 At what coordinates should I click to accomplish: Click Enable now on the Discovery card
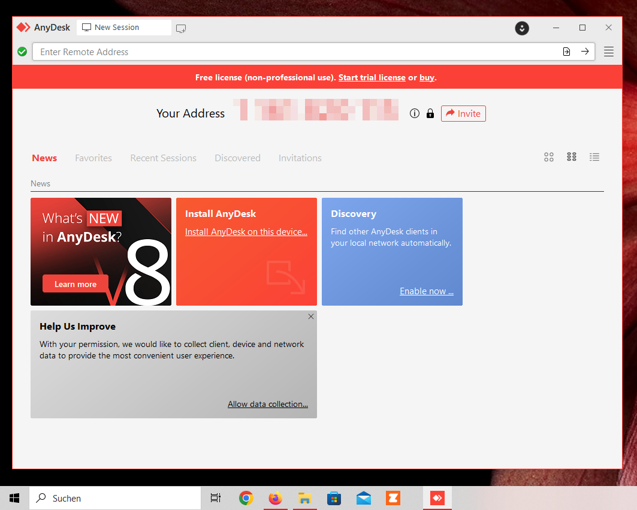pyautogui.click(x=427, y=291)
